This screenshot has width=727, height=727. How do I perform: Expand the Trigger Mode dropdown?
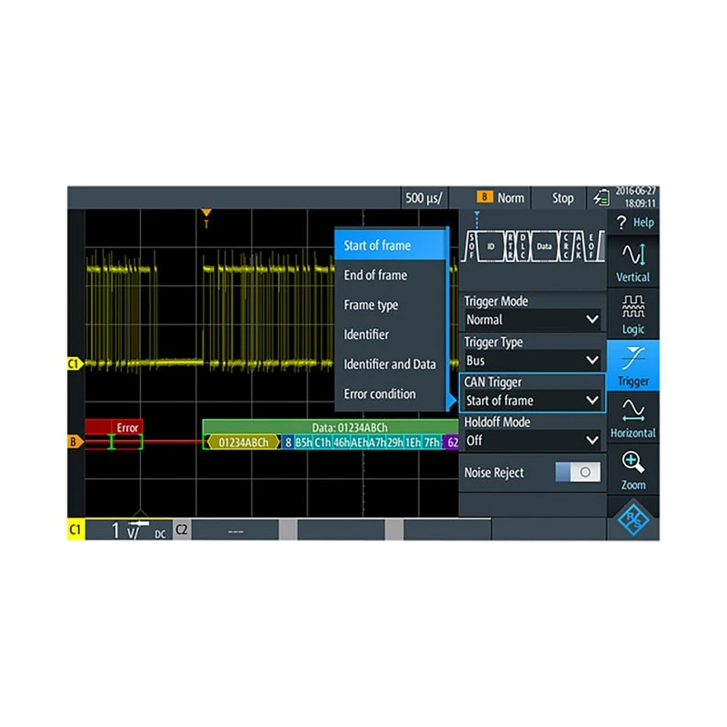coord(533,320)
